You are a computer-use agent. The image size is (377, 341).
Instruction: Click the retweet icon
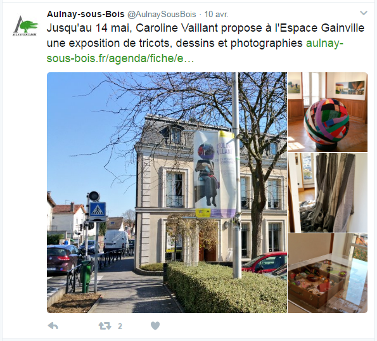105,326
